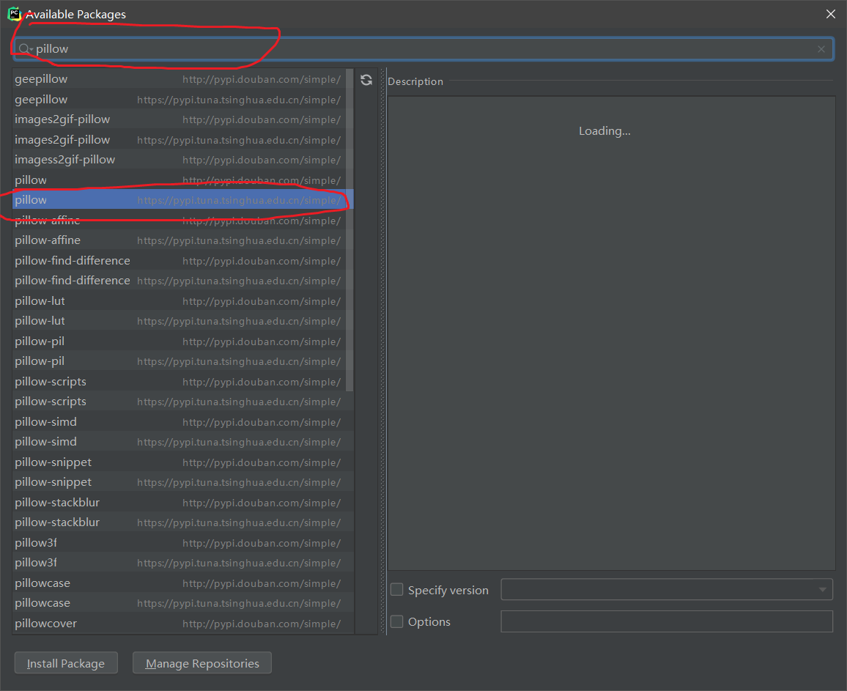Close the Available Packages dialog
847x691 pixels.
click(x=830, y=14)
